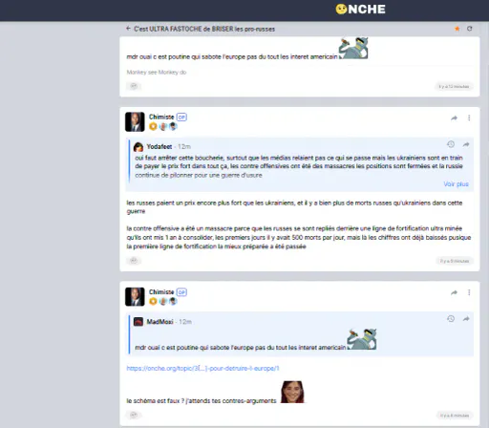This screenshot has height=428, width=489.
Task: Open Chimiste avatar on the Yodafeet reply post
Action: pos(135,121)
